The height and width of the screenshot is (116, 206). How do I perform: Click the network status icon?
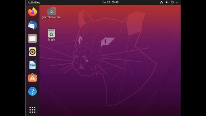162,2
